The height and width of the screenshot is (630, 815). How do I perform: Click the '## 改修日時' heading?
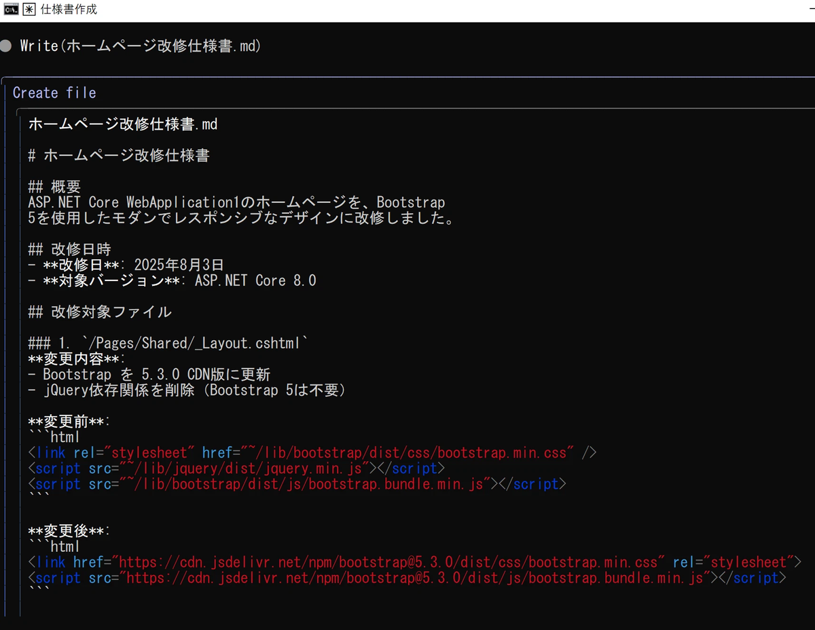tap(70, 249)
